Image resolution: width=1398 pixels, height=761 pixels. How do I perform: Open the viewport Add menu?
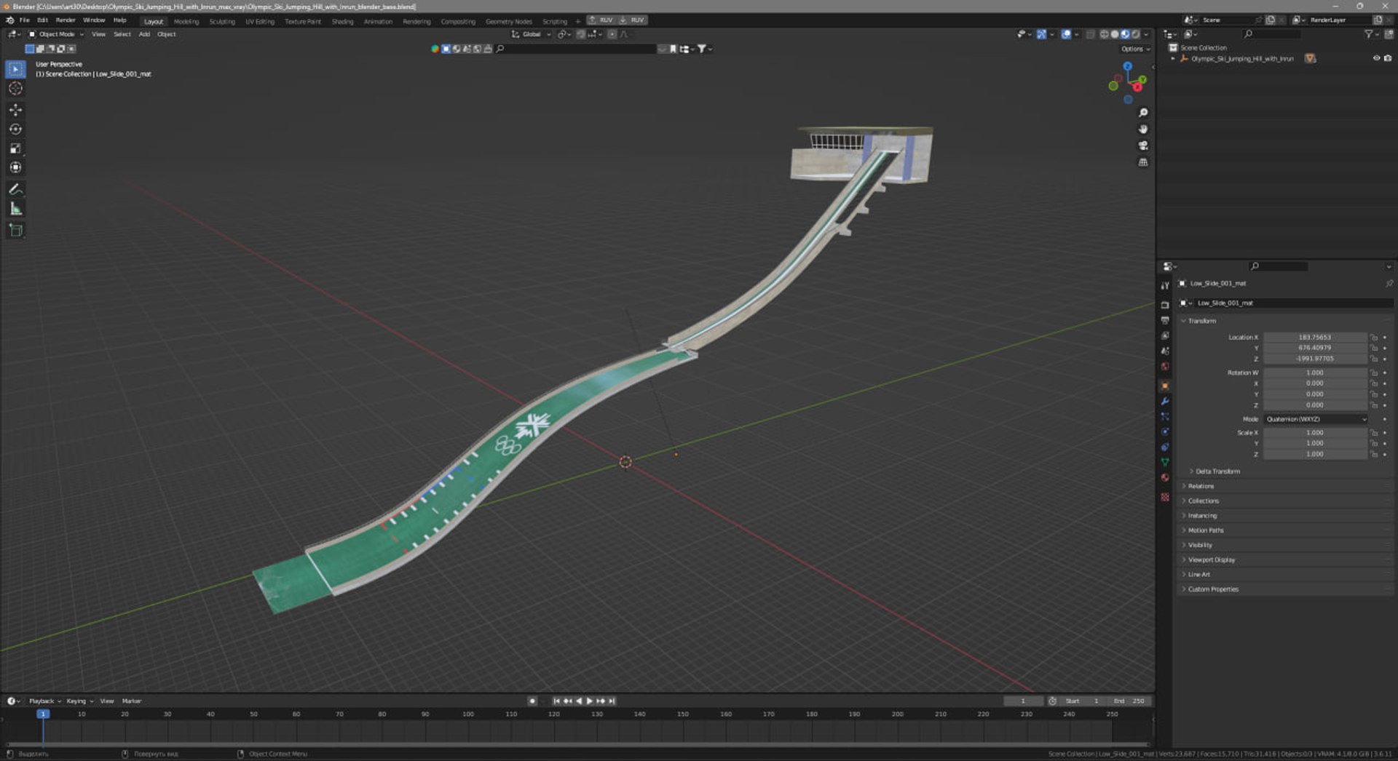click(x=144, y=34)
